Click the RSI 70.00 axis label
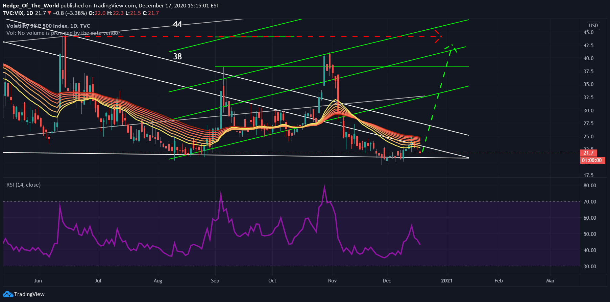The height and width of the screenshot is (302, 610). pyautogui.click(x=590, y=202)
